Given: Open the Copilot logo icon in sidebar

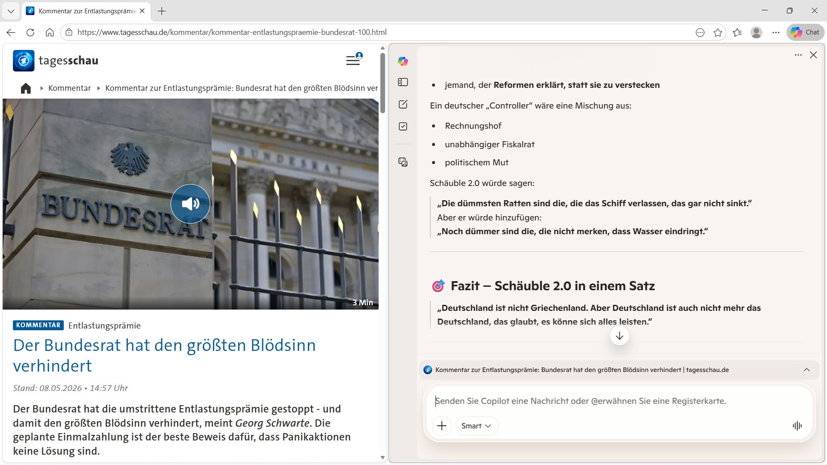Looking at the screenshot, I should coord(403,61).
